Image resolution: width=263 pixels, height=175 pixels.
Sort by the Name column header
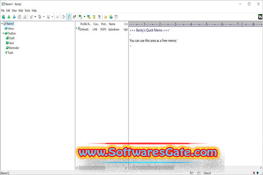click(x=112, y=24)
